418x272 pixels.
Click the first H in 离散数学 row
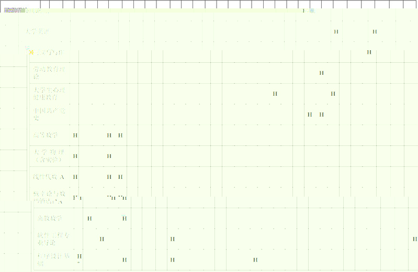89,219
